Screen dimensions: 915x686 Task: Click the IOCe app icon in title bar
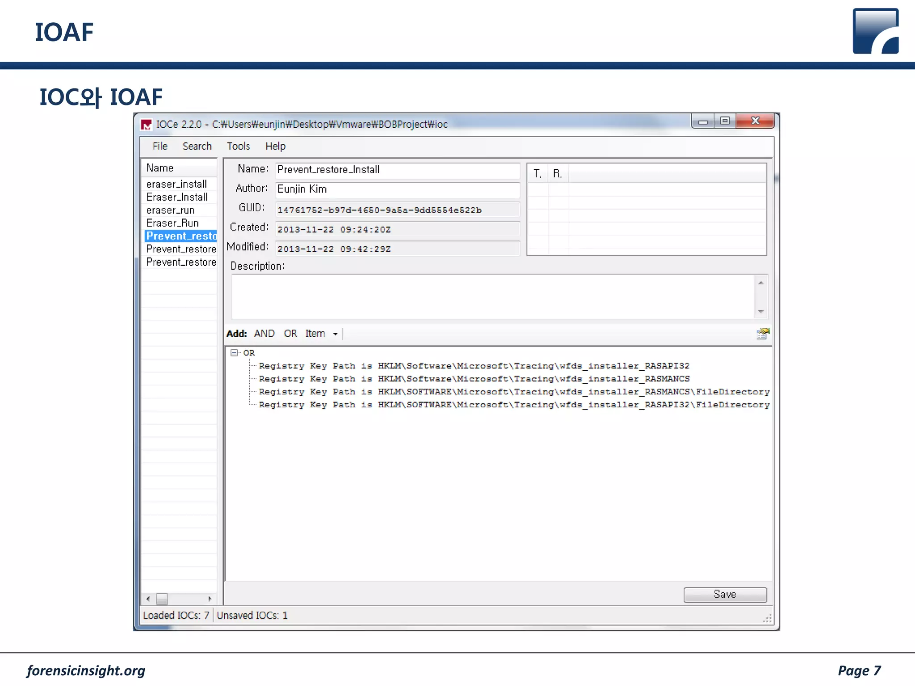point(146,125)
